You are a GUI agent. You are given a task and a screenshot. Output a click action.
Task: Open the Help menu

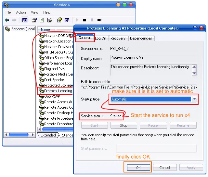47,12
